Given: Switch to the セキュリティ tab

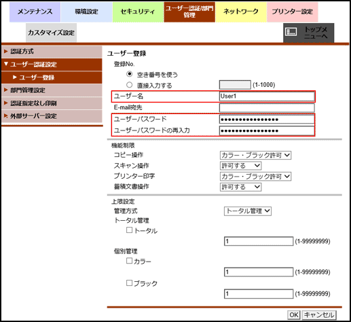Looking at the screenshot, I should (x=138, y=12).
